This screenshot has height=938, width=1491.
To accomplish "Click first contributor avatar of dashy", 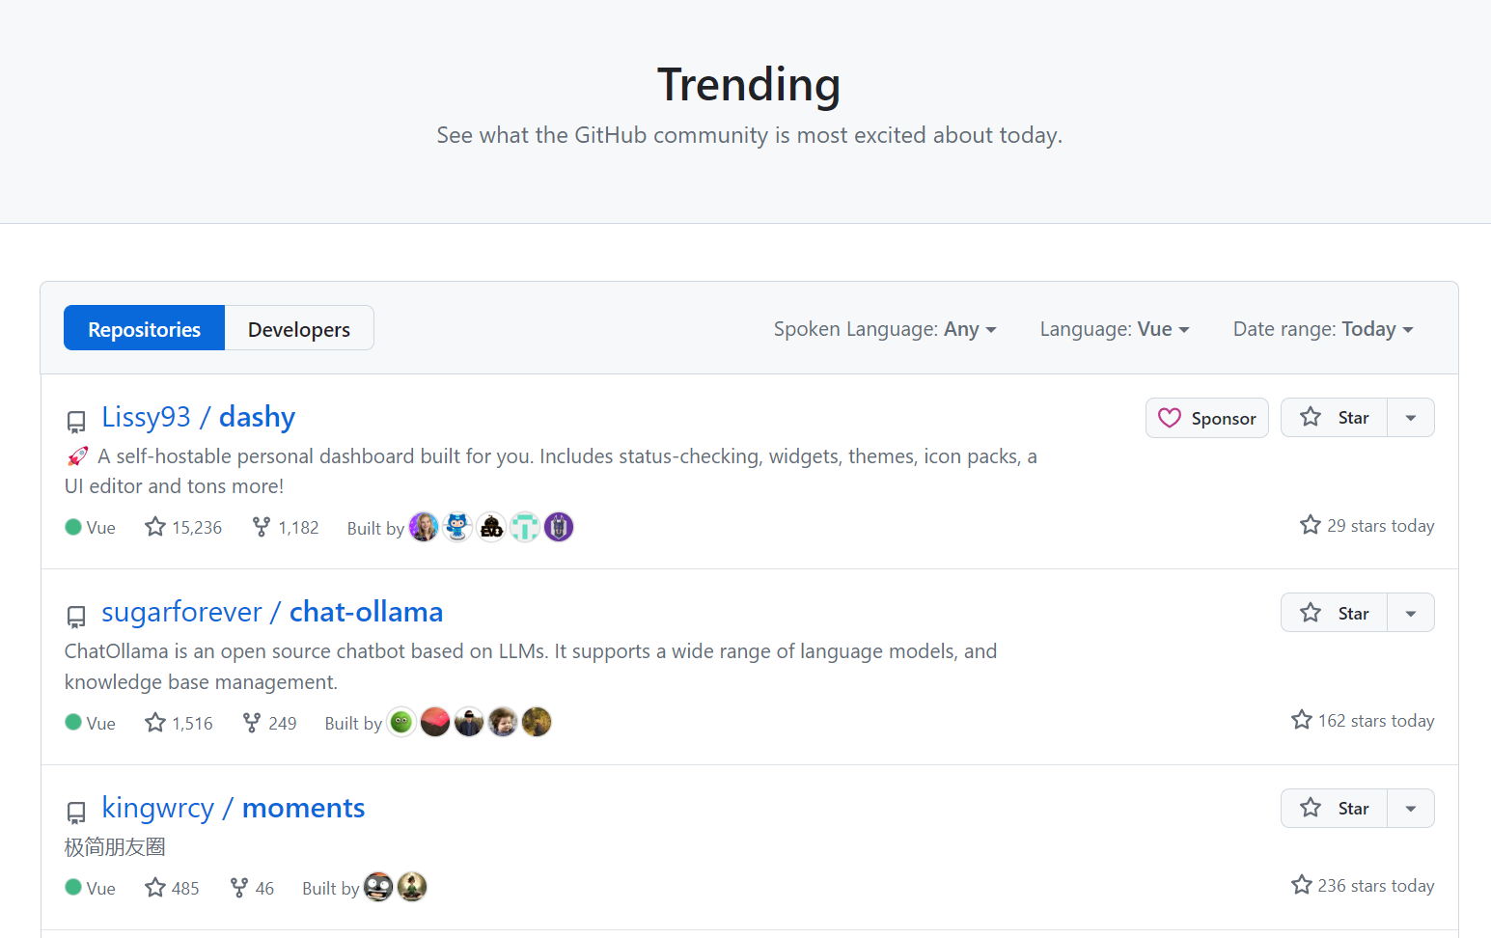I will (424, 527).
